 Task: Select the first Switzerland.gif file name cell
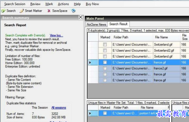167,44
